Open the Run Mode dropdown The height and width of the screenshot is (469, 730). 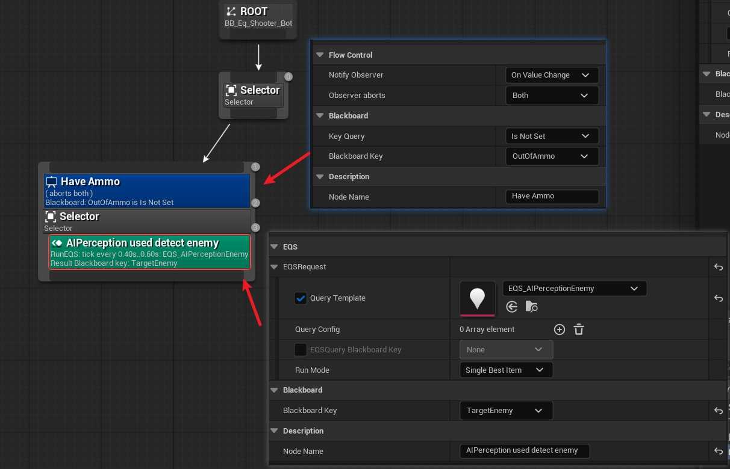coord(505,370)
